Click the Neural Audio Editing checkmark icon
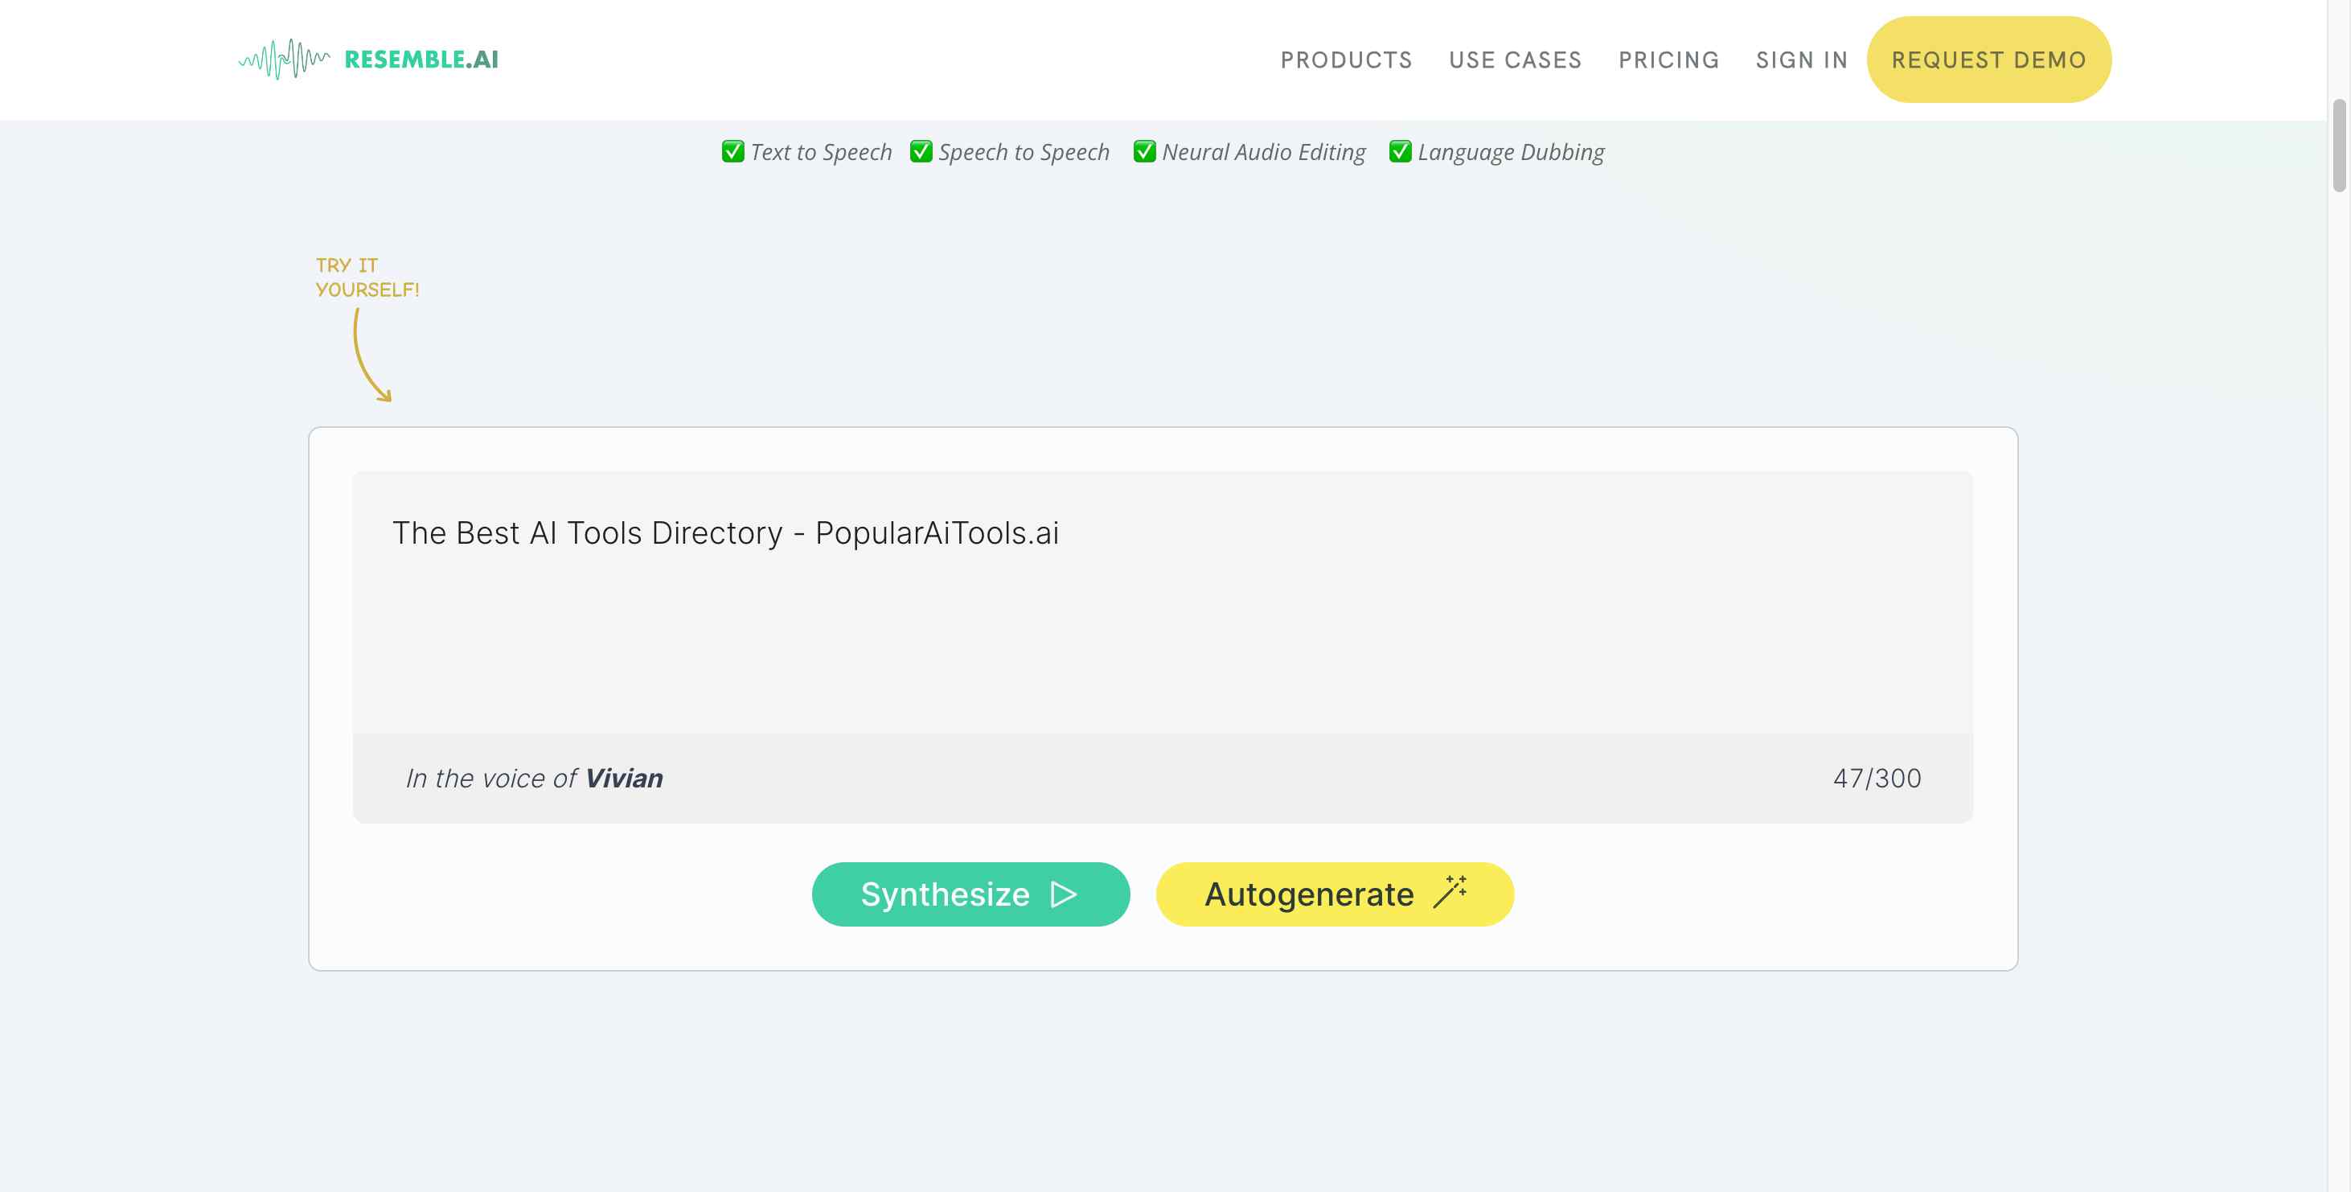The width and height of the screenshot is (2351, 1192). coord(1144,151)
